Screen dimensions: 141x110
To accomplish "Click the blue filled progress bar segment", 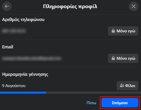I will (23, 93).
